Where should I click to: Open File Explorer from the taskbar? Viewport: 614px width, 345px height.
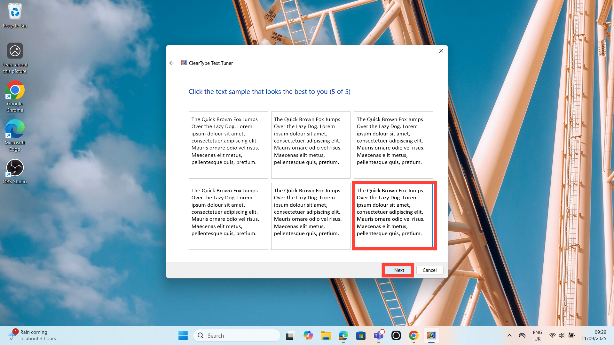[x=326, y=335]
